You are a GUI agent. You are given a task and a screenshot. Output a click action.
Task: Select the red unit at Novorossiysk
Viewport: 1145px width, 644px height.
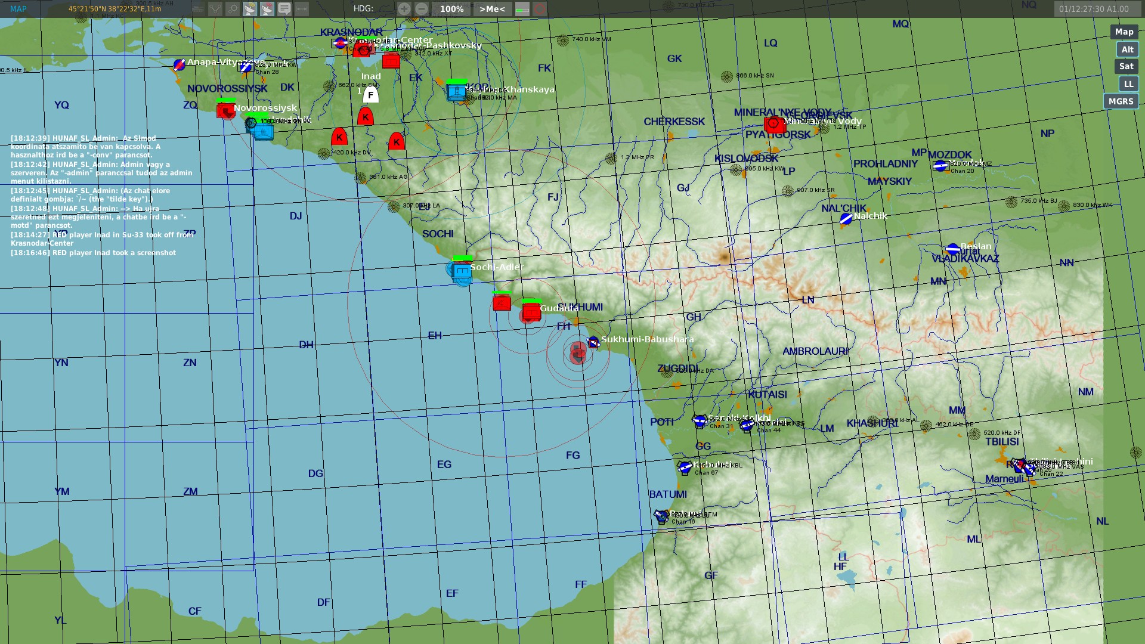225,110
